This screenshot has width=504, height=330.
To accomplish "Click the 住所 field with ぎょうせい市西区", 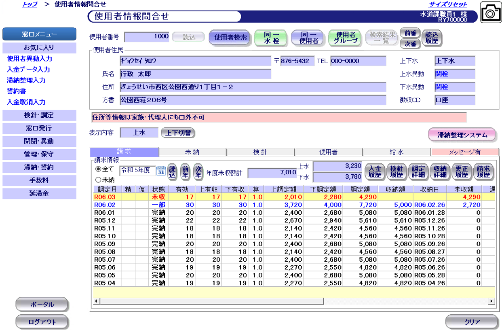I will tap(253, 87).
